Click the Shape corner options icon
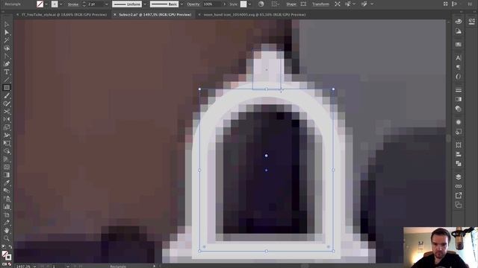478x268 pixels. [x=303, y=4]
